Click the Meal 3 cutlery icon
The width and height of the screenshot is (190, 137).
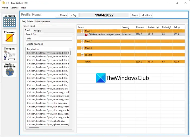(x=83, y=48)
